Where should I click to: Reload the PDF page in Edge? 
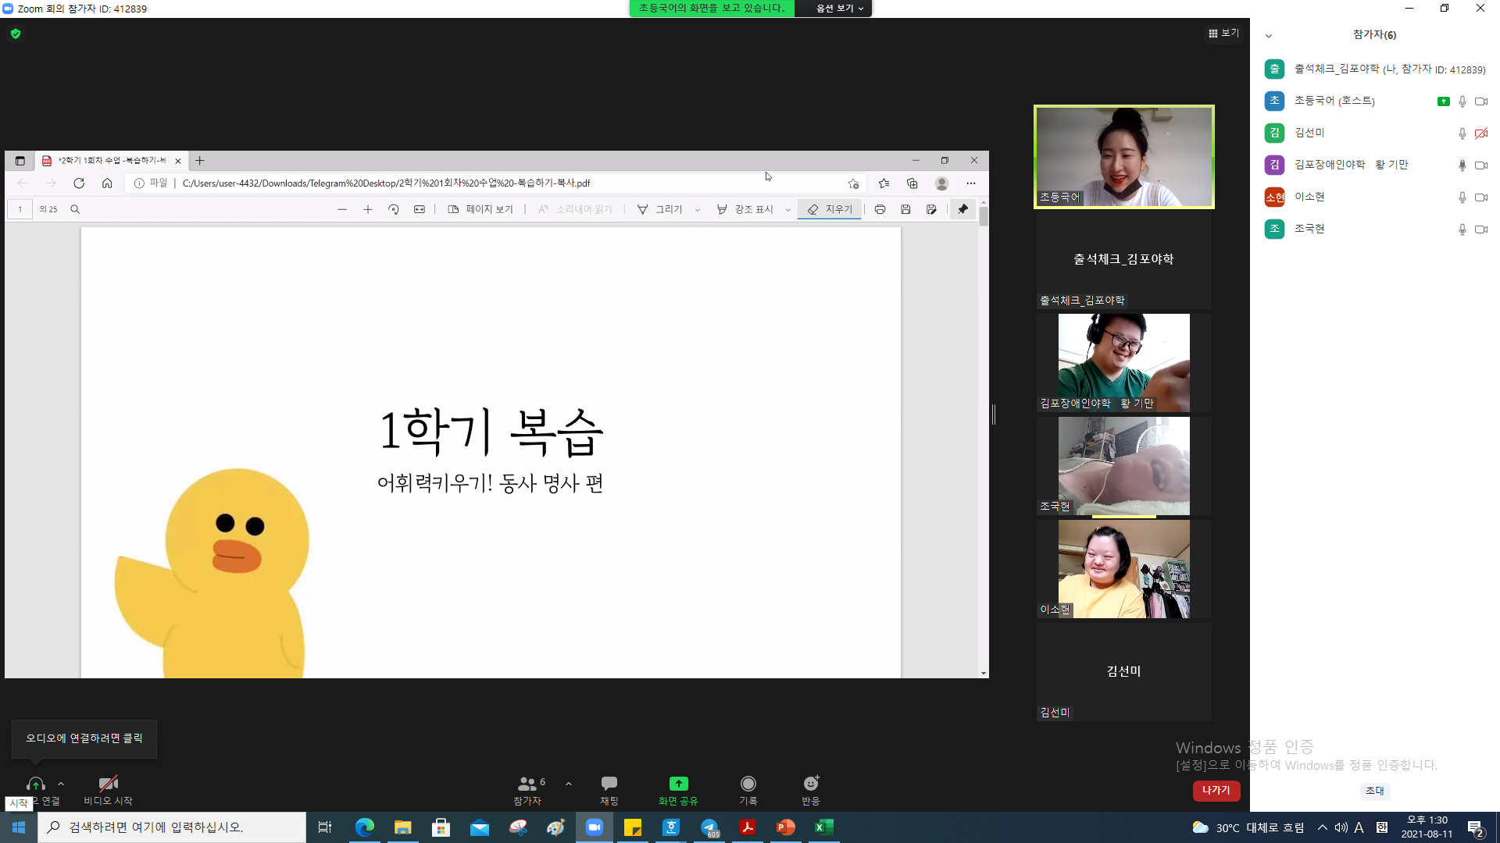pos(79,183)
